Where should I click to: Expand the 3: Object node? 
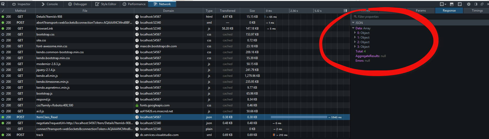(355, 47)
